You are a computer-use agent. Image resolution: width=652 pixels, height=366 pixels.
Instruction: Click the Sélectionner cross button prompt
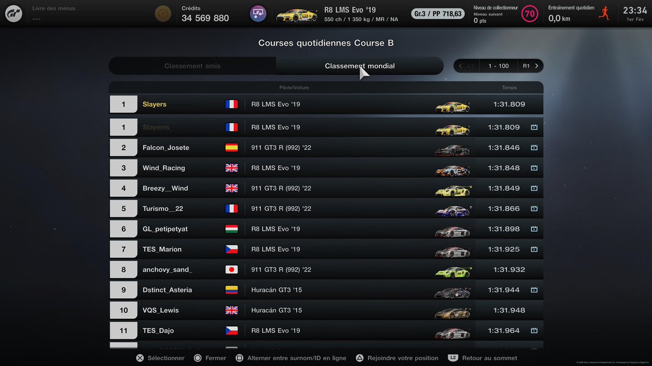pos(160,358)
